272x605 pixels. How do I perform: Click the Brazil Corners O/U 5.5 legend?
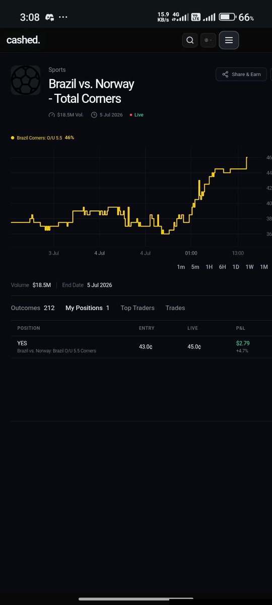point(43,137)
